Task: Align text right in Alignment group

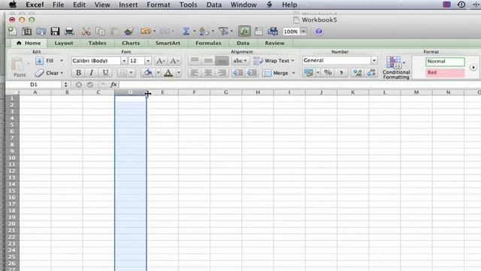Action: click(x=222, y=73)
